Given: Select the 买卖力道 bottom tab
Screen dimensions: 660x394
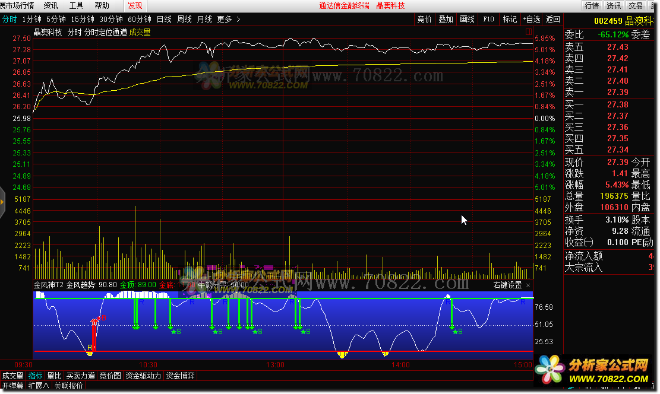Looking at the screenshot, I should tap(81, 376).
